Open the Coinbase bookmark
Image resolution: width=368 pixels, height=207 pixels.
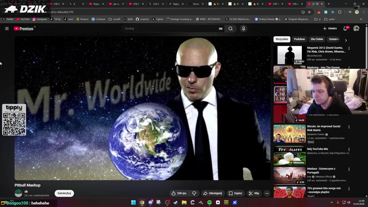(x=98, y=19)
